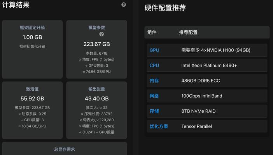Click the 486GB DDR5 ECC cell

click(201, 81)
